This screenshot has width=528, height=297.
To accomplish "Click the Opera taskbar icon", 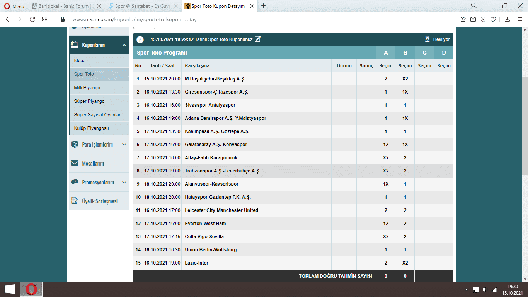I will (x=31, y=289).
